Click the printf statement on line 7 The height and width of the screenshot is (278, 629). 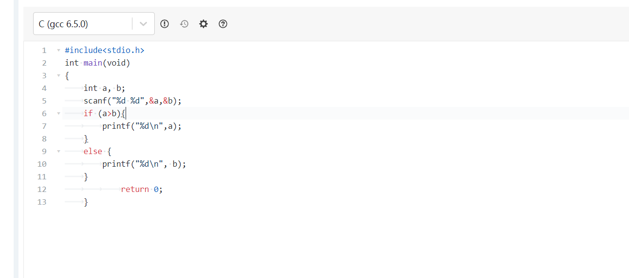point(141,126)
